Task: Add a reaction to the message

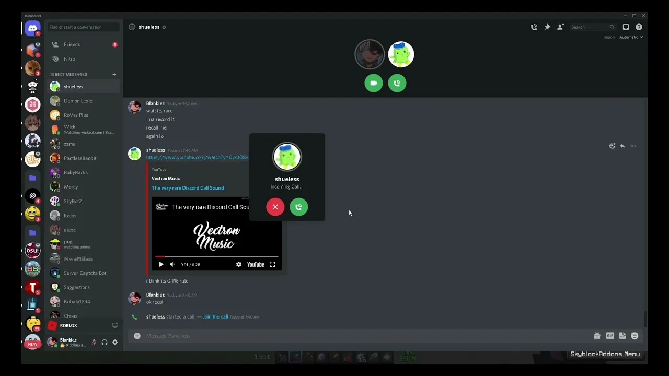Action: tap(612, 146)
